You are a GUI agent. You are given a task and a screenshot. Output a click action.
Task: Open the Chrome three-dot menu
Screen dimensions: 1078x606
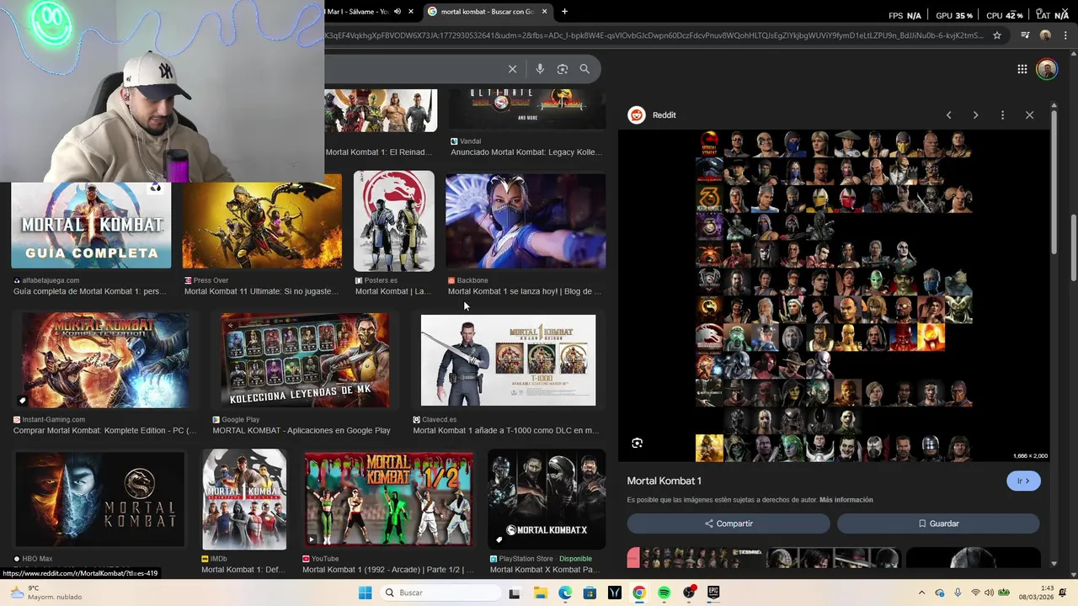tap(1065, 35)
